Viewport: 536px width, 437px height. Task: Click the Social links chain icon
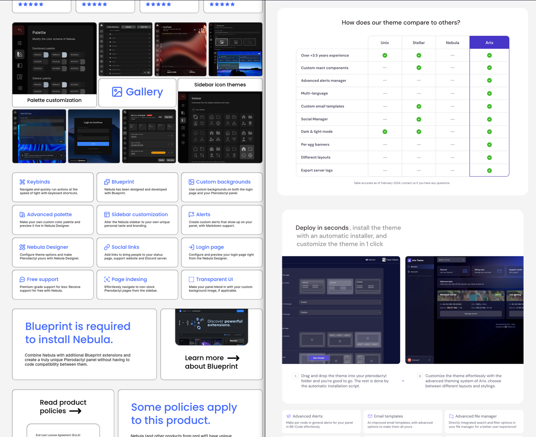point(107,247)
